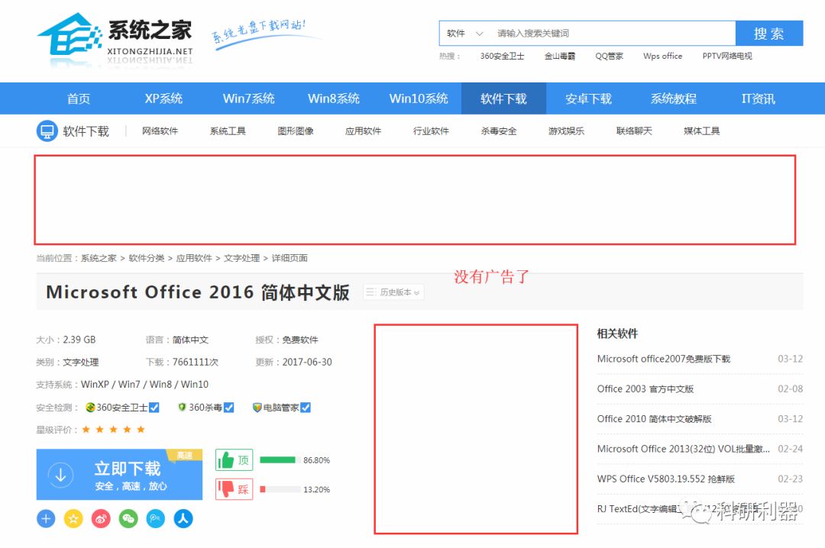Click hot search 金山毒霸
825x548 pixels.
560,56
